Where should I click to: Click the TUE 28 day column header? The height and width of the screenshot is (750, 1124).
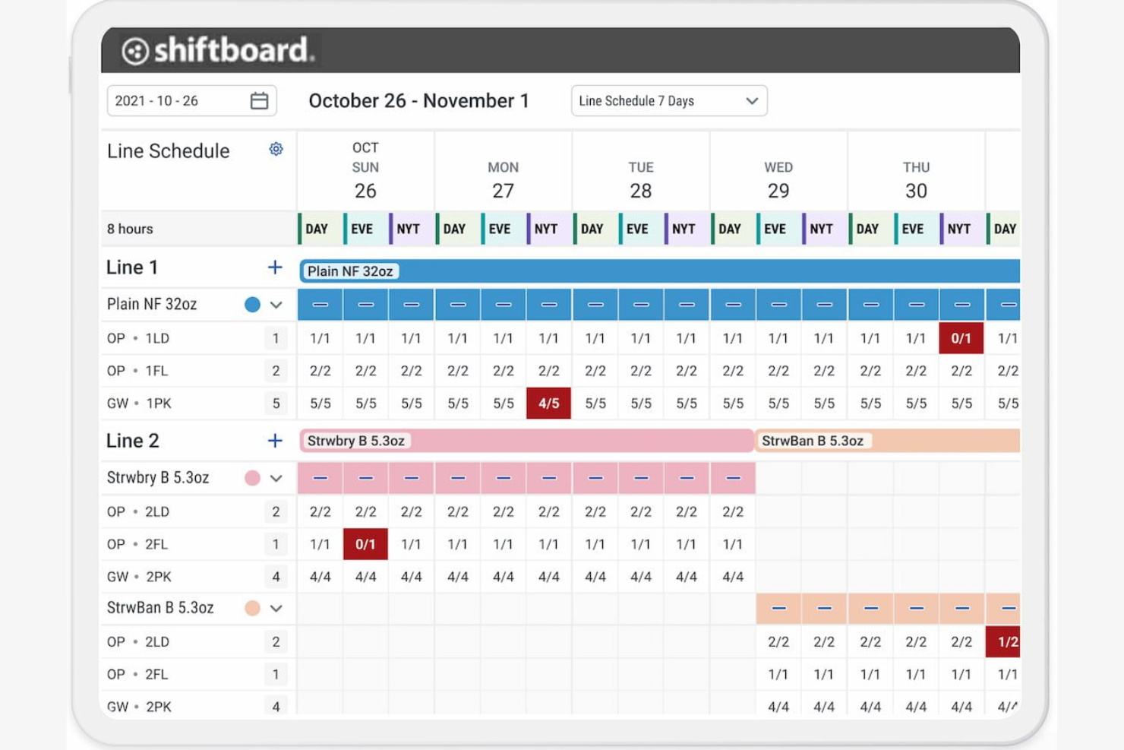tap(641, 170)
